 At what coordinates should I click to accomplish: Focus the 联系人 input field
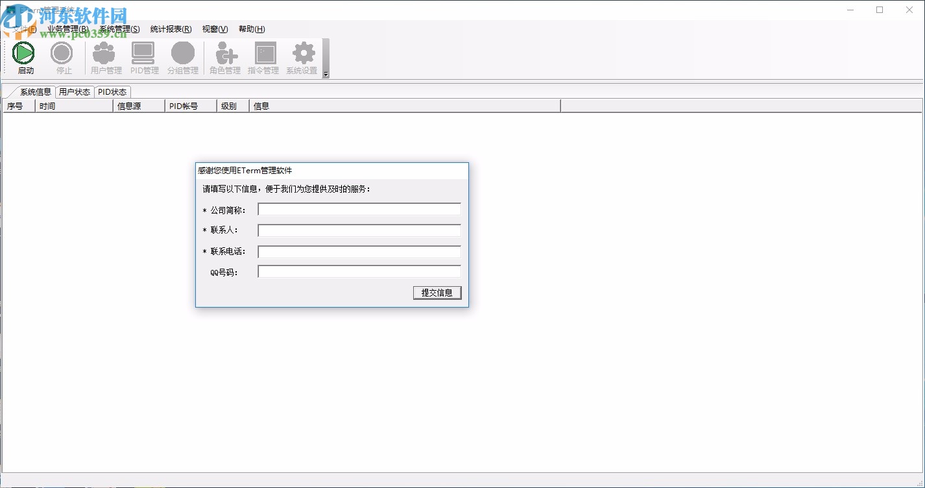[359, 230]
